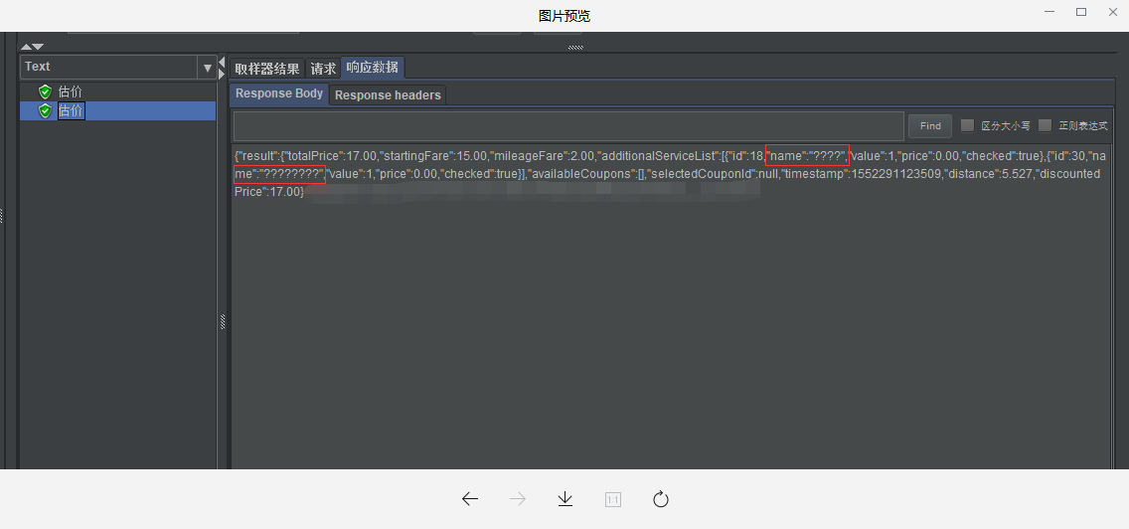Click the search text field beside Find

point(568,126)
